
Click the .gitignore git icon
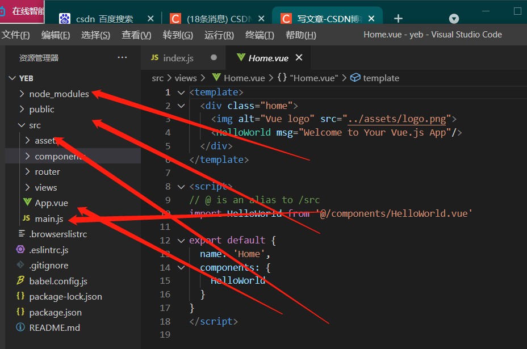pos(20,264)
